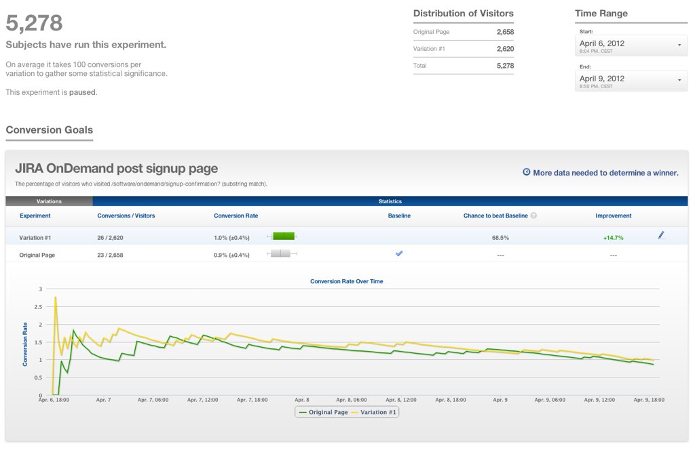Image resolution: width=695 pixels, height=450 pixels.
Task: Click the 26 / 2,620 conversions value
Action: click(111, 238)
